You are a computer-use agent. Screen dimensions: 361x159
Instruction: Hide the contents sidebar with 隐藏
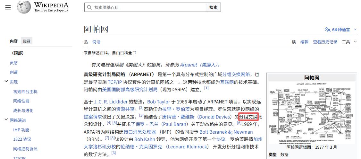(27, 41)
